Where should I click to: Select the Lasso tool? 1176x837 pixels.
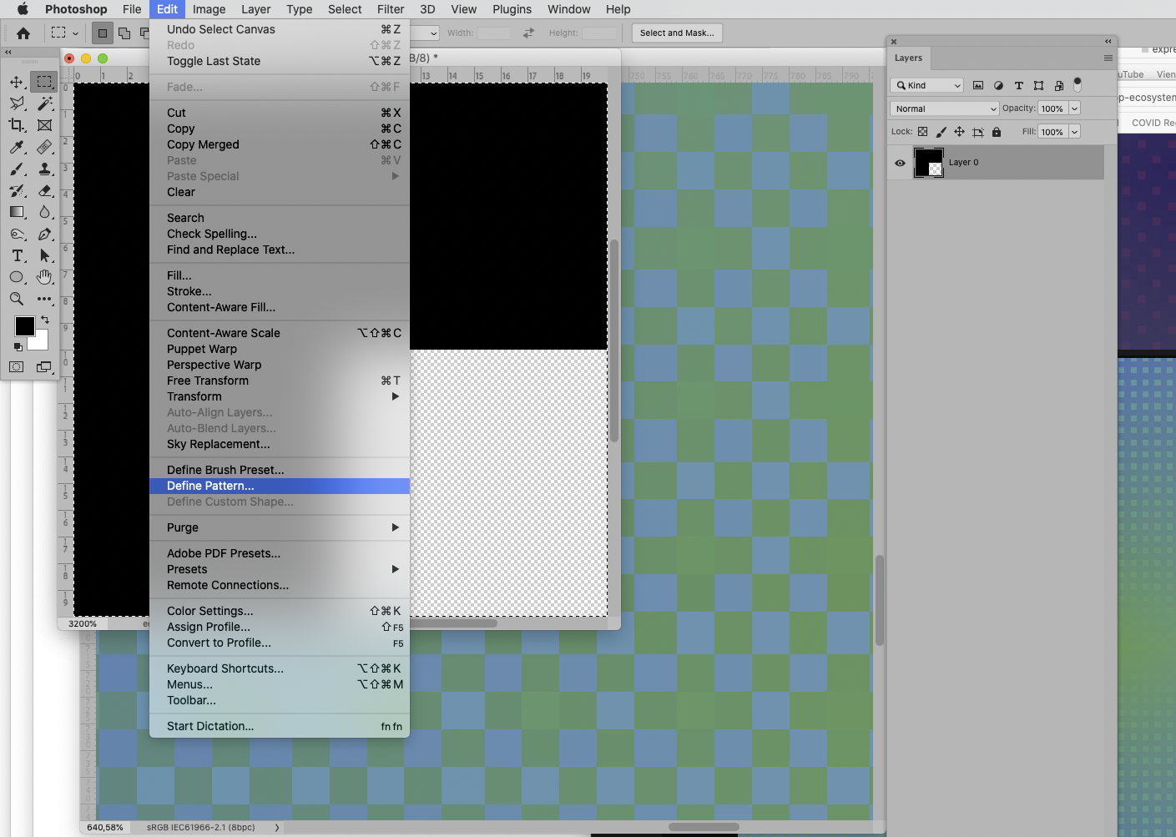[x=17, y=103]
